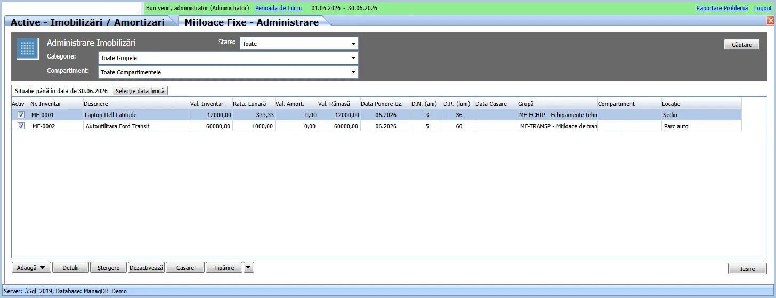Close the tab with red X

770,20
